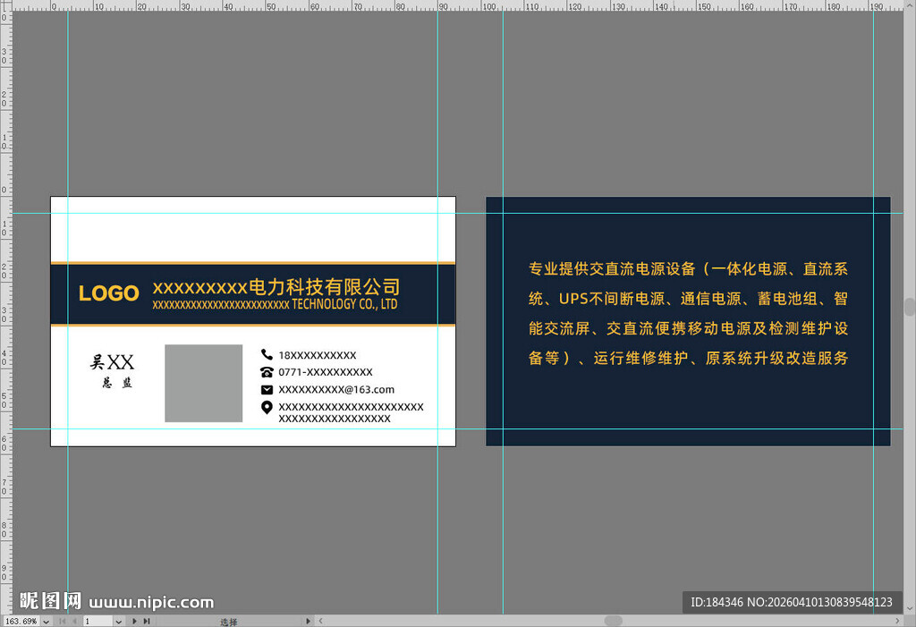Select the mobile phone handset icon on card

pos(267,354)
